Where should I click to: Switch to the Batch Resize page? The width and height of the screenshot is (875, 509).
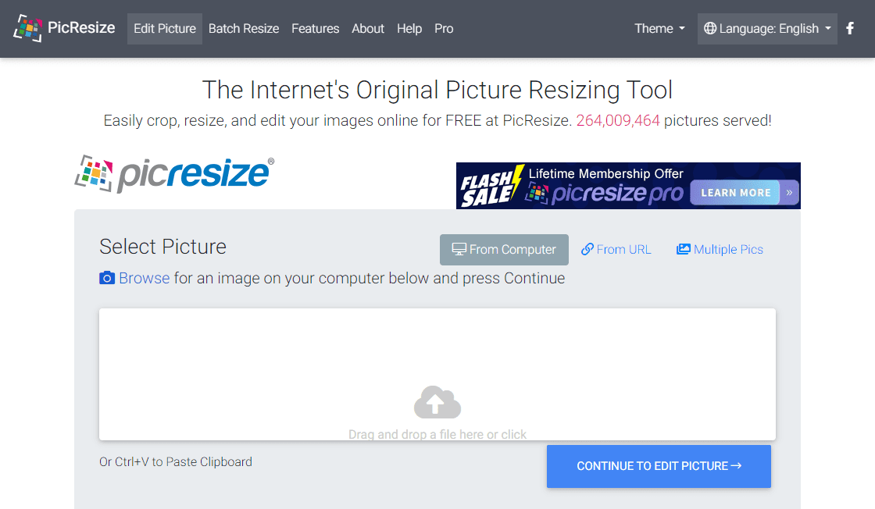point(244,28)
